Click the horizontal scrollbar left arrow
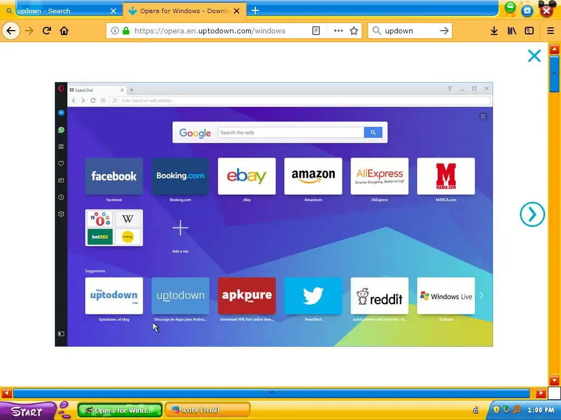 [x=7, y=393]
